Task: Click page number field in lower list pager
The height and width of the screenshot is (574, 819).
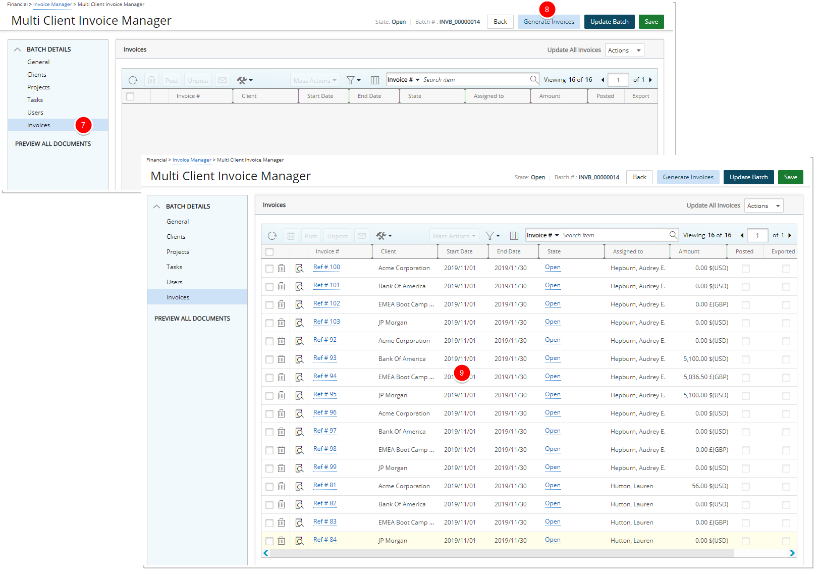Action: pos(757,236)
